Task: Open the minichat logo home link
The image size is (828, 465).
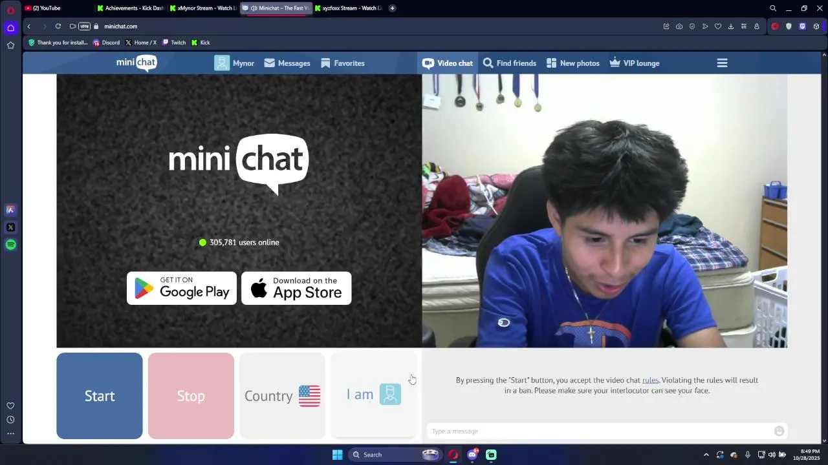Action: tap(136, 63)
